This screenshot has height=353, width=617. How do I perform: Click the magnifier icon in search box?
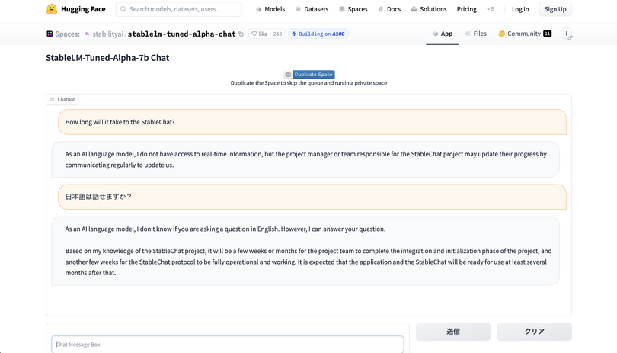coord(123,9)
